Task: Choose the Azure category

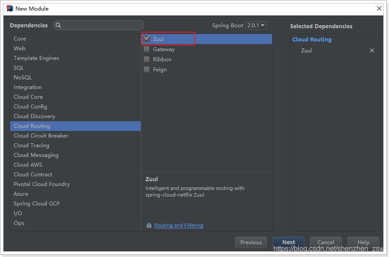Action: [x=75, y=194]
